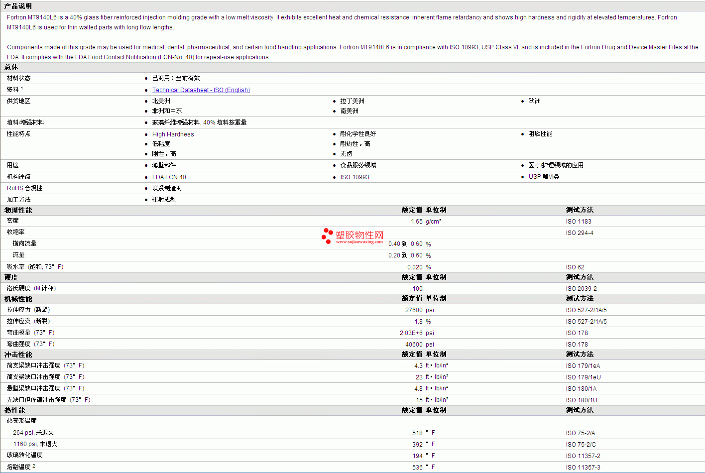This screenshot has width=705, height=473.
Task: Select the RoHS 合规性 row label
Action: [24, 188]
